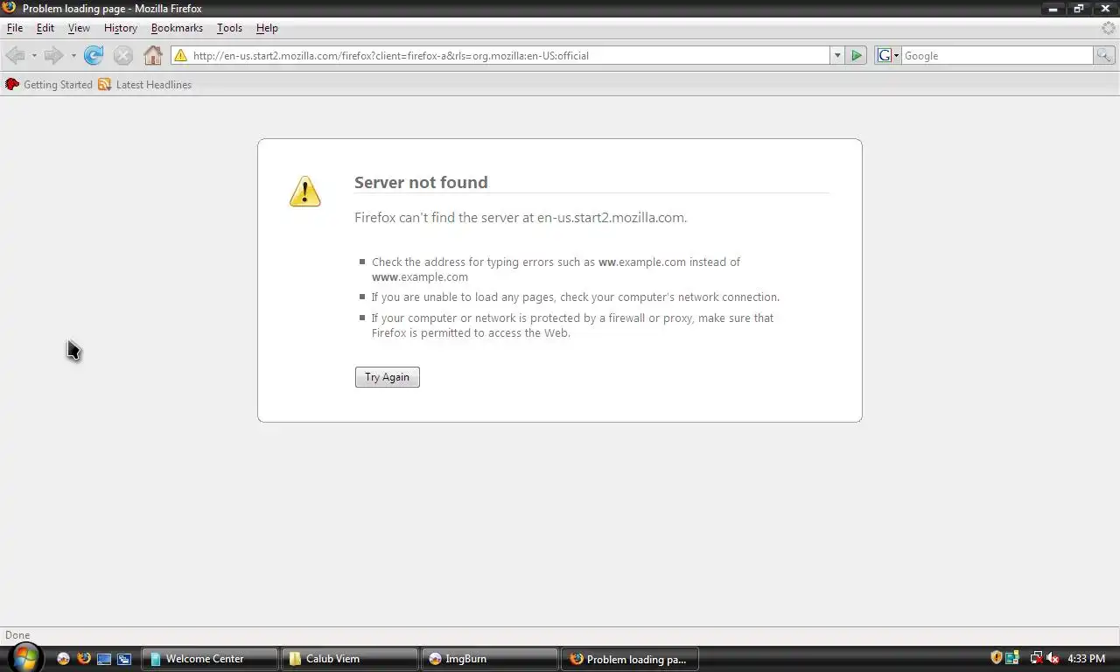1120x672 pixels.
Task: Click the 'Firefox can't find the server' message
Action: click(521, 218)
